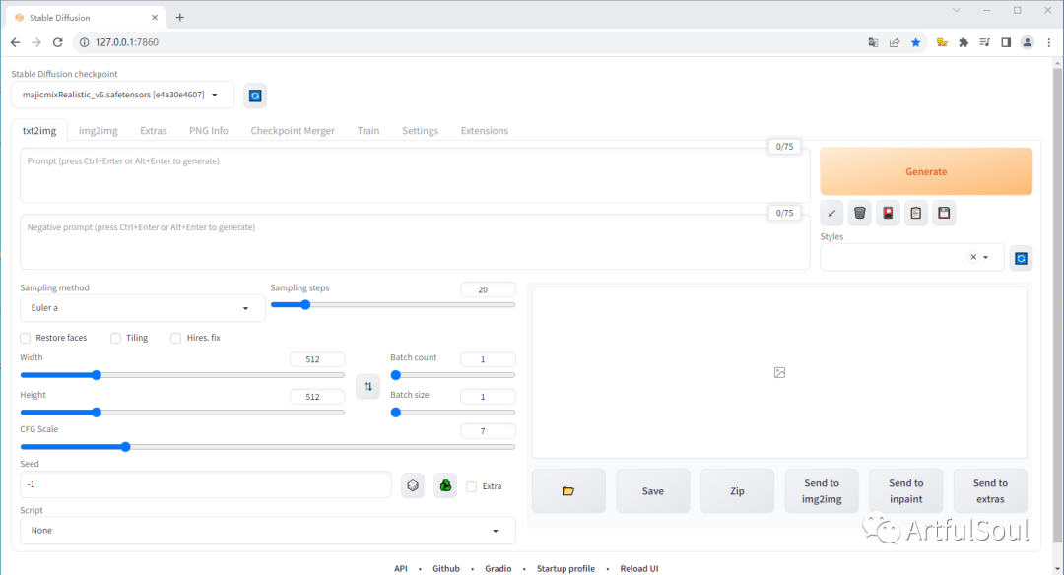1064x575 pixels.
Task: Enable Hires. fix checkbox
Action: (175, 338)
